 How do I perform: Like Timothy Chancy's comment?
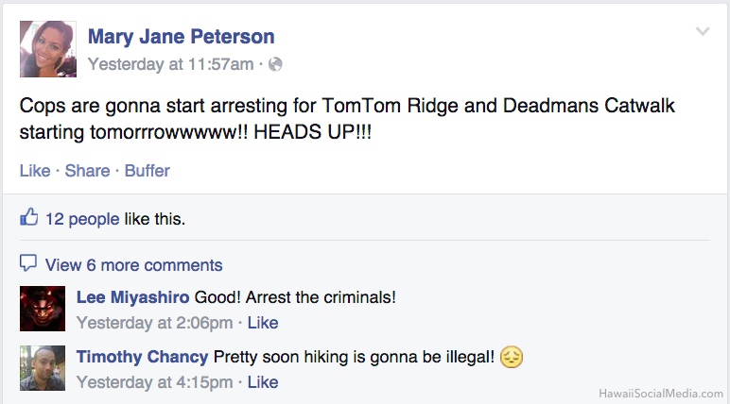click(263, 382)
